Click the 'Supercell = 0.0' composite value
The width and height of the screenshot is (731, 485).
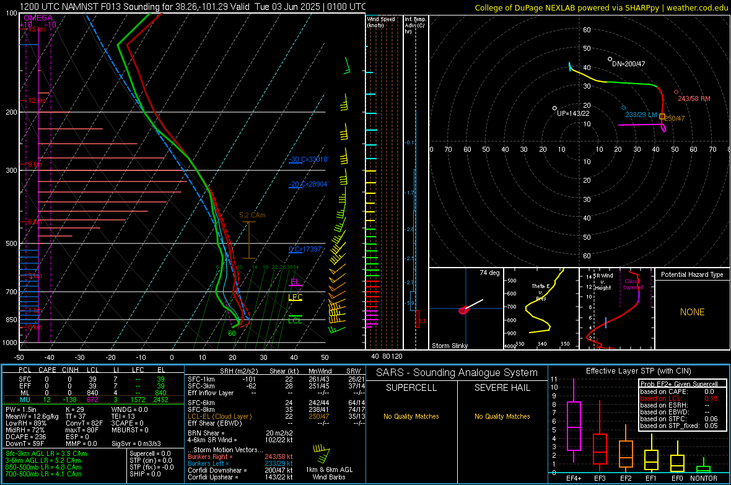pyautogui.click(x=150, y=453)
